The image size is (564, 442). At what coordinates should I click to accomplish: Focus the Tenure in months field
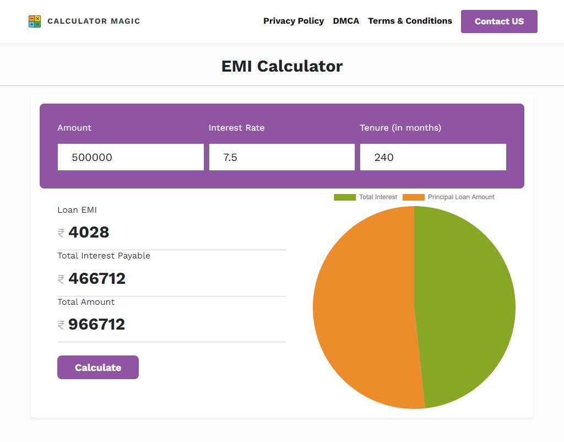click(x=433, y=157)
